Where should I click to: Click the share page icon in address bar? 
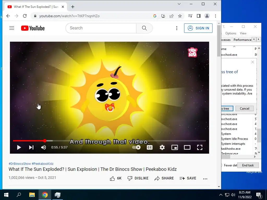(x=172, y=16)
